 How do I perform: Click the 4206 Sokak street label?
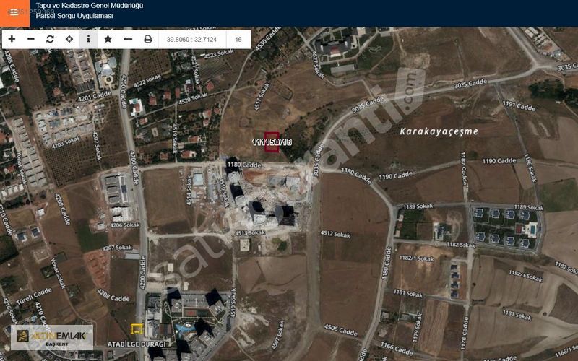pyautogui.click(x=125, y=225)
